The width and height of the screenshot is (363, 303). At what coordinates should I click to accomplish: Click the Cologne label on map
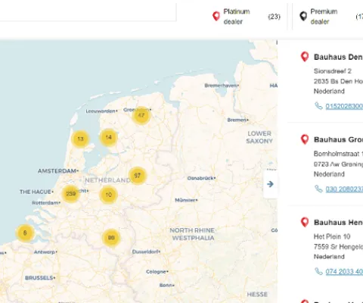click(x=157, y=272)
